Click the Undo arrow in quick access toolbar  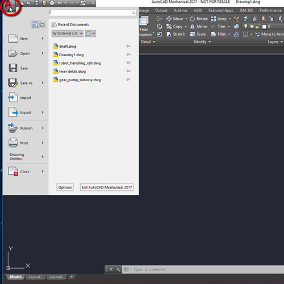coord(60,3)
